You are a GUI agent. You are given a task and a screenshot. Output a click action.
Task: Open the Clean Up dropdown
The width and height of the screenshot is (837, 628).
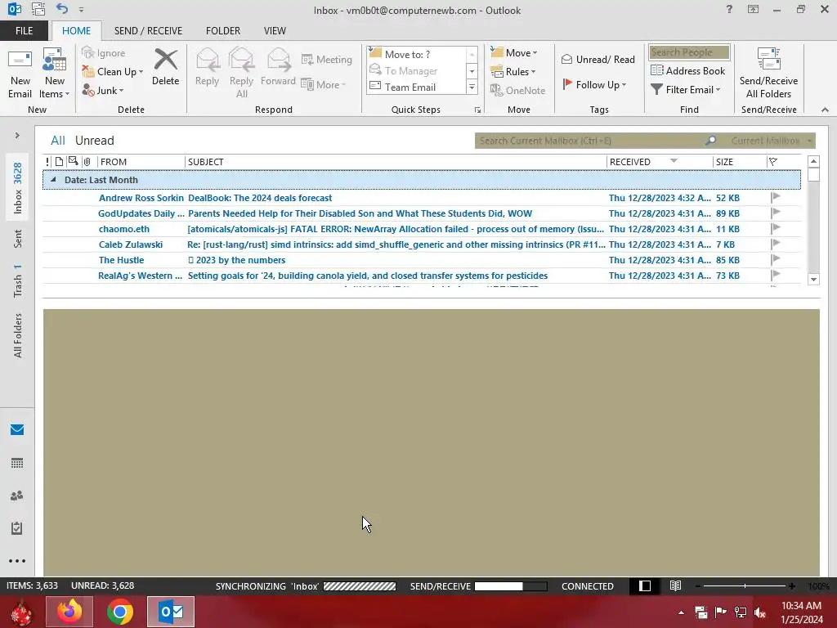113,72
